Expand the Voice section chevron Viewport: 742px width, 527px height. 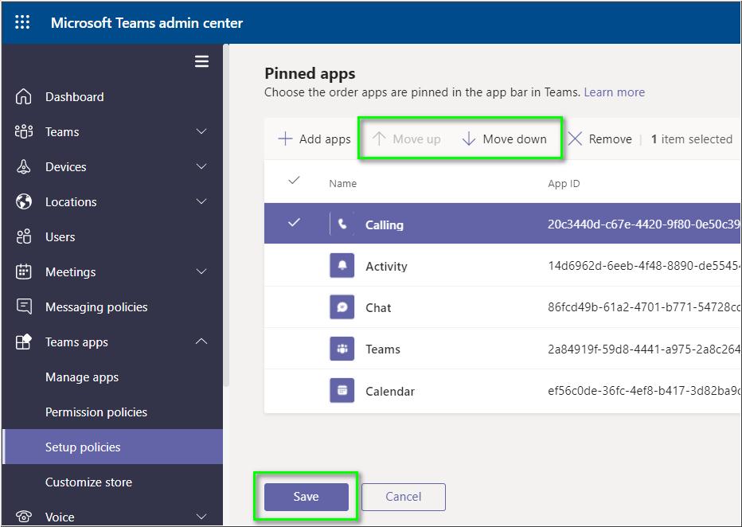(x=201, y=516)
